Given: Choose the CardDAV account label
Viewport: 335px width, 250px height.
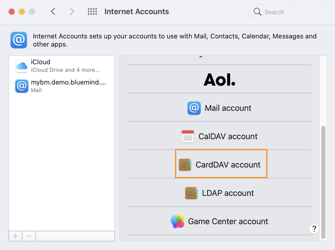Looking at the screenshot, I should tap(228, 165).
